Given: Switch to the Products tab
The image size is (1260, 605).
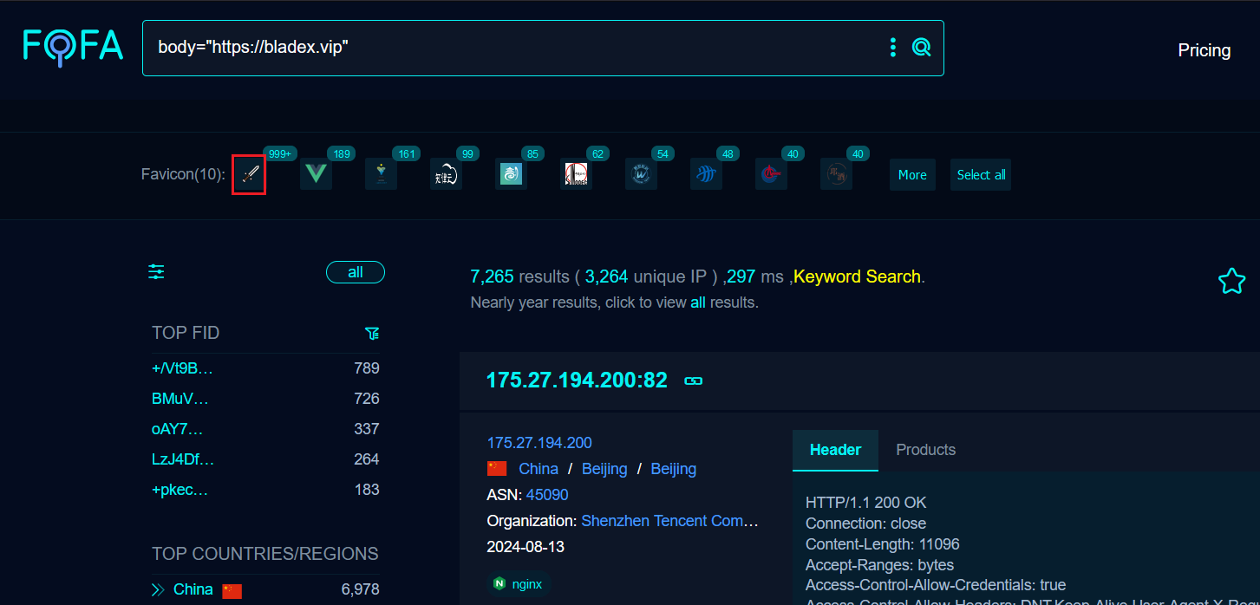Looking at the screenshot, I should pyautogui.click(x=925, y=450).
